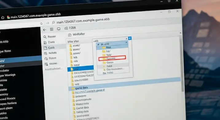Select the rets folder

[x=75, y=84]
